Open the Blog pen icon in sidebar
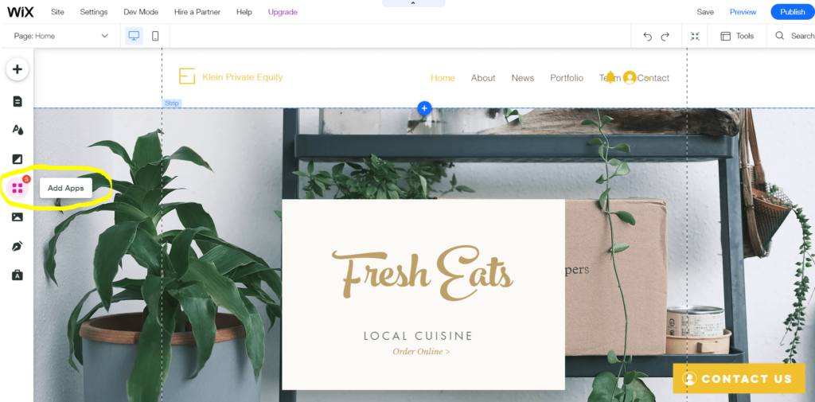815x402 pixels. [x=18, y=246]
